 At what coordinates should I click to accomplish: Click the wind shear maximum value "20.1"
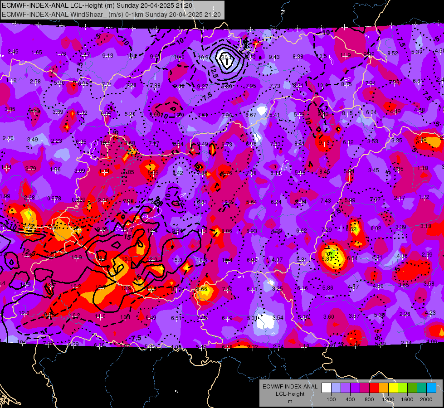click(x=226, y=58)
